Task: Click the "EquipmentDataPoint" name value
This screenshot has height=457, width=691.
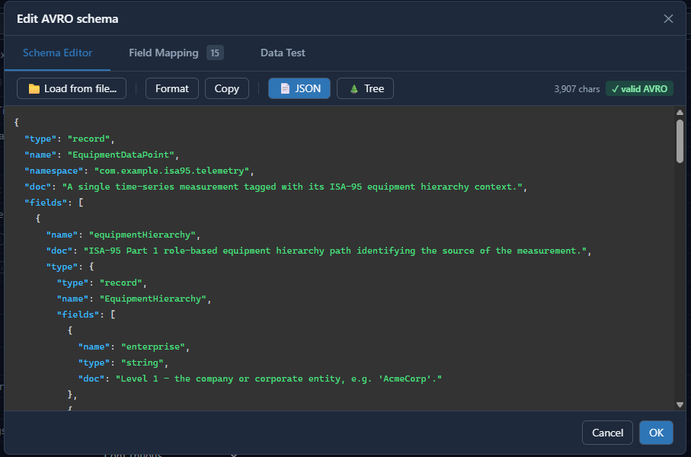Action: click(x=120, y=155)
